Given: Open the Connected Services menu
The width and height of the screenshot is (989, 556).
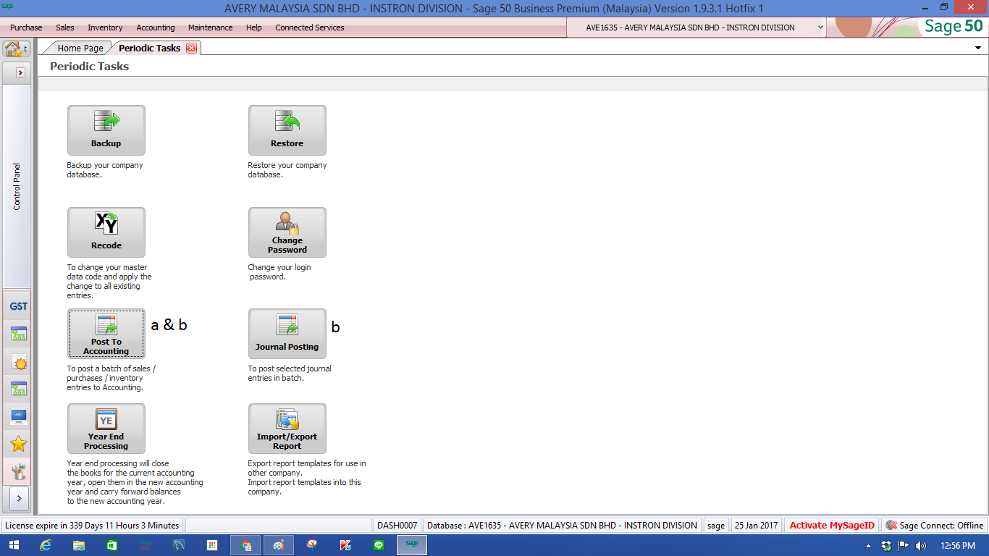Looking at the screenshot, I should (x=310, y=28).
